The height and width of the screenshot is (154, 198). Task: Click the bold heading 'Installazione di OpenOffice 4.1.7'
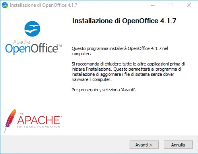(124, 21)
